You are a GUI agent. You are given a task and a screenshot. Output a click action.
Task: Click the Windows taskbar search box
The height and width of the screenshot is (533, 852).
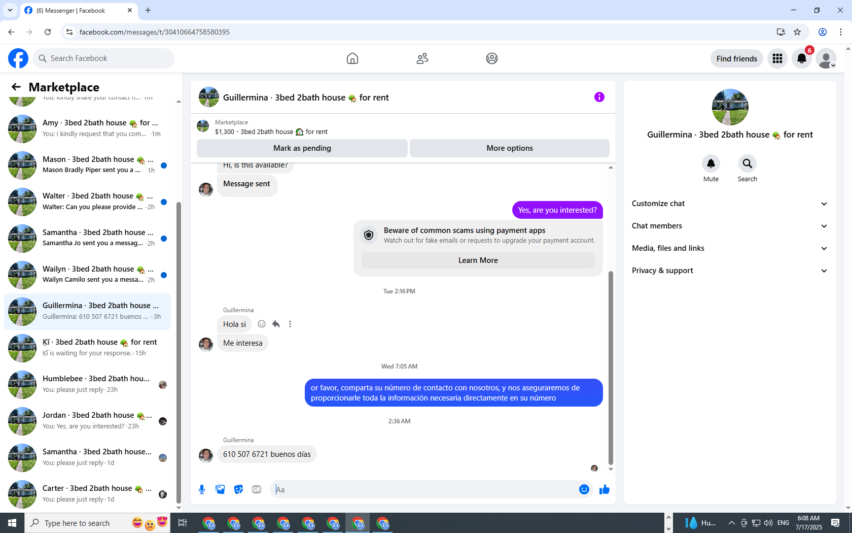coord(96,523)
